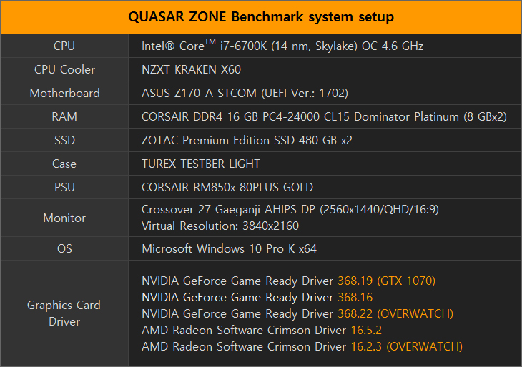The width and height of the screenshot is (522, 367).
Task: Select the 'PSU' label cell
Action: [64, 188]
